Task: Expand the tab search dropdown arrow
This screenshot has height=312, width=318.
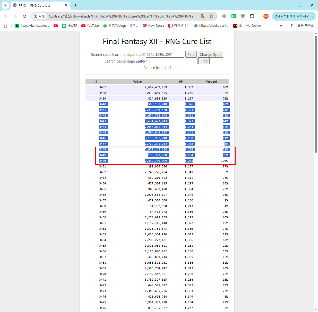Action: [5, 5]
